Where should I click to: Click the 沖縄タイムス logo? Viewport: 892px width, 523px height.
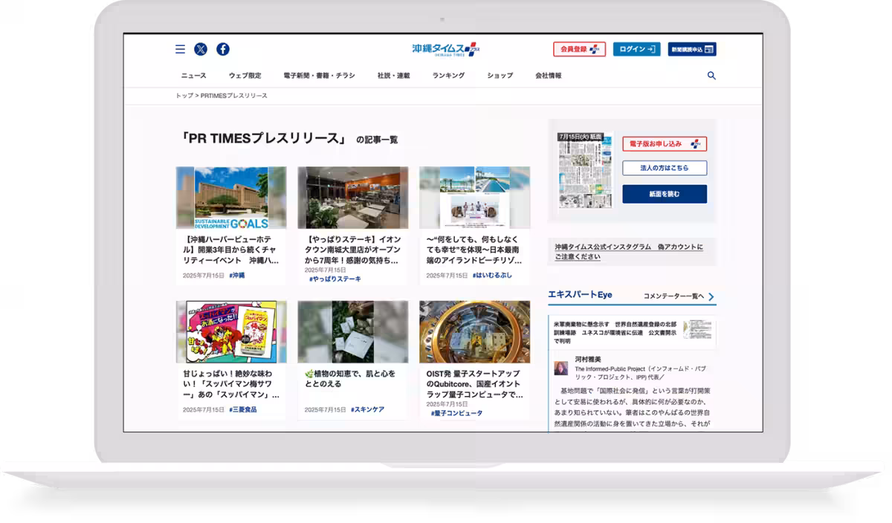446,49
